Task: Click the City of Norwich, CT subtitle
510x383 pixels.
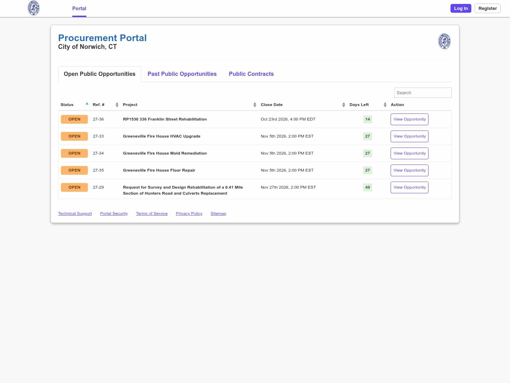Action: 87,47
